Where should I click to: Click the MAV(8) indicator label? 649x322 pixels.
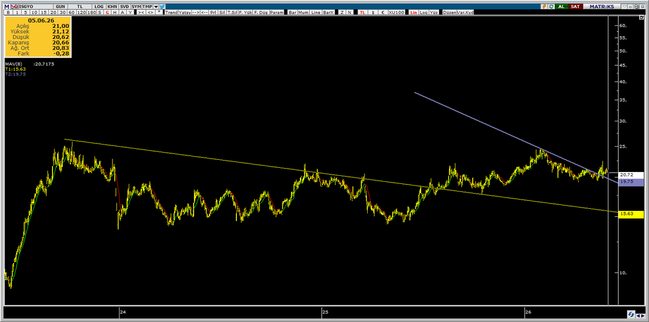click(x=13, y=64)
